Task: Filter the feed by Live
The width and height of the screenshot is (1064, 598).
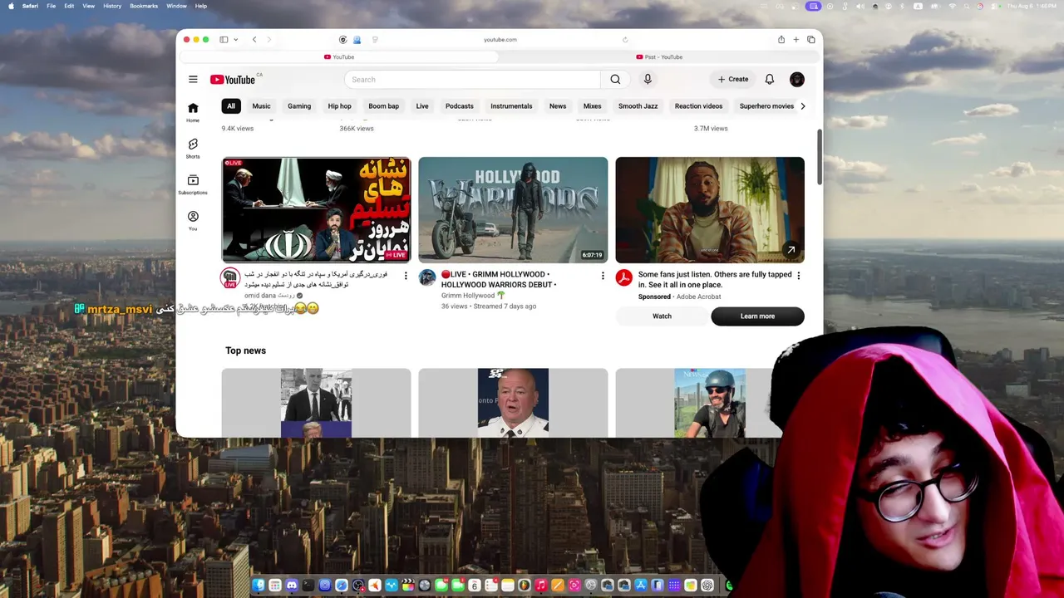Action: click(422, 106)
